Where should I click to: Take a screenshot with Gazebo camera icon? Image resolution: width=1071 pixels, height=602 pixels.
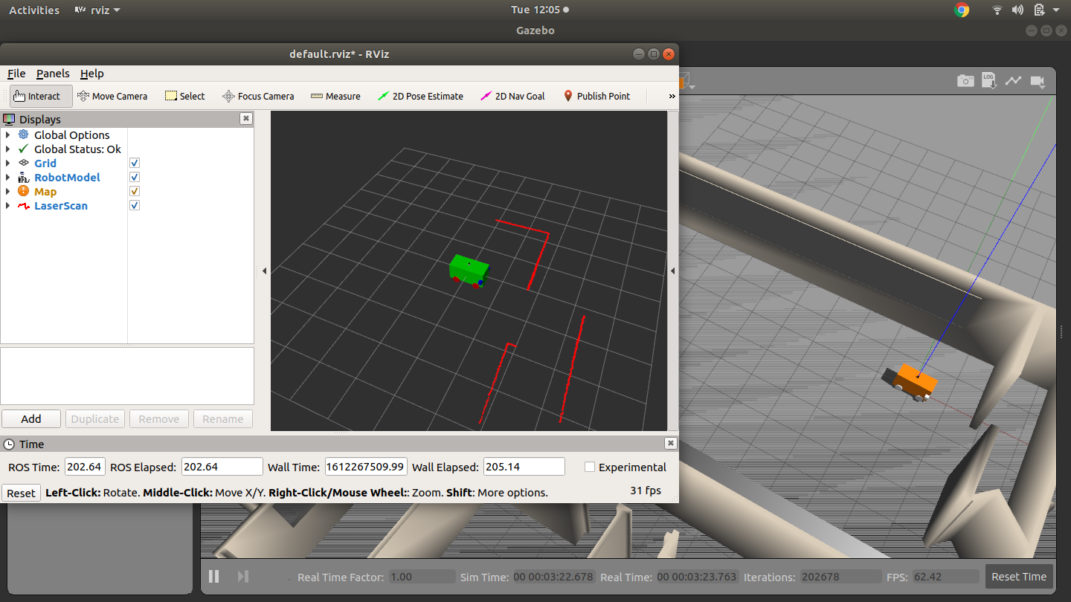pyautogui.click(x=965, y=81)
